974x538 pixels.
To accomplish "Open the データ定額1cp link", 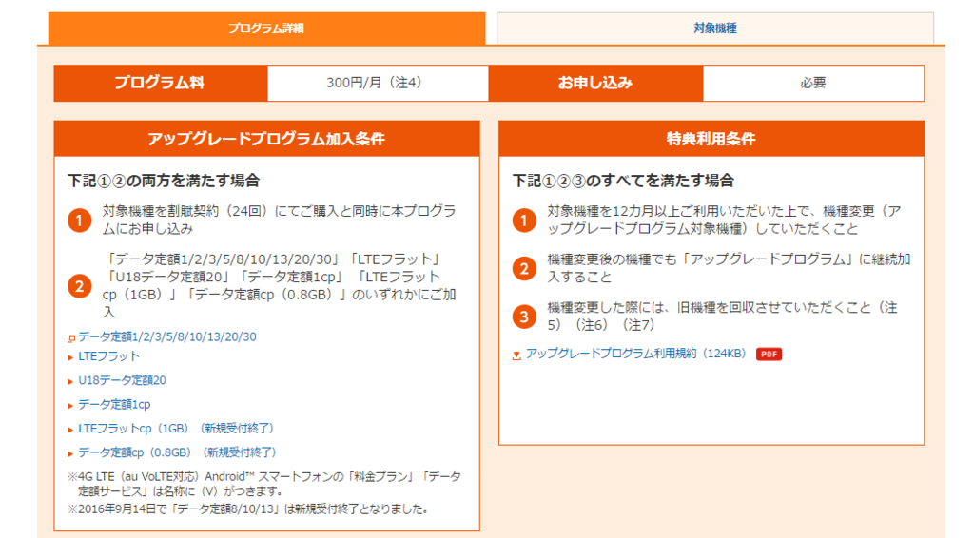I will tap(114, 405).
